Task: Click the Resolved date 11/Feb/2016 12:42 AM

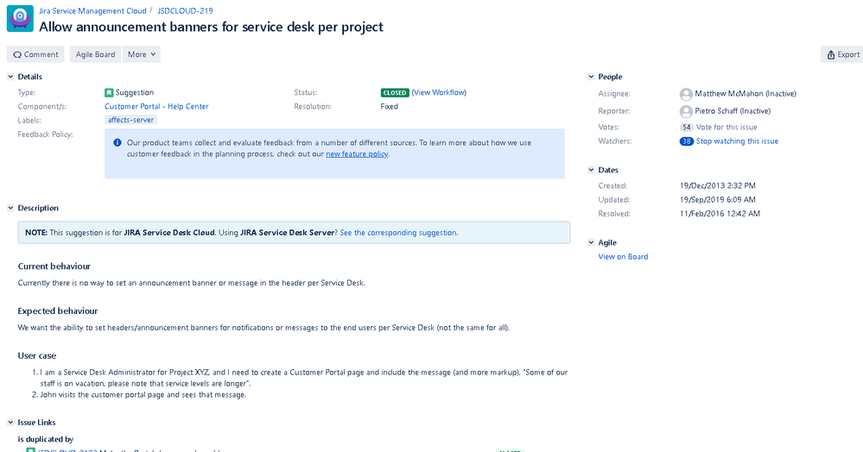Action: pos(720,214)
